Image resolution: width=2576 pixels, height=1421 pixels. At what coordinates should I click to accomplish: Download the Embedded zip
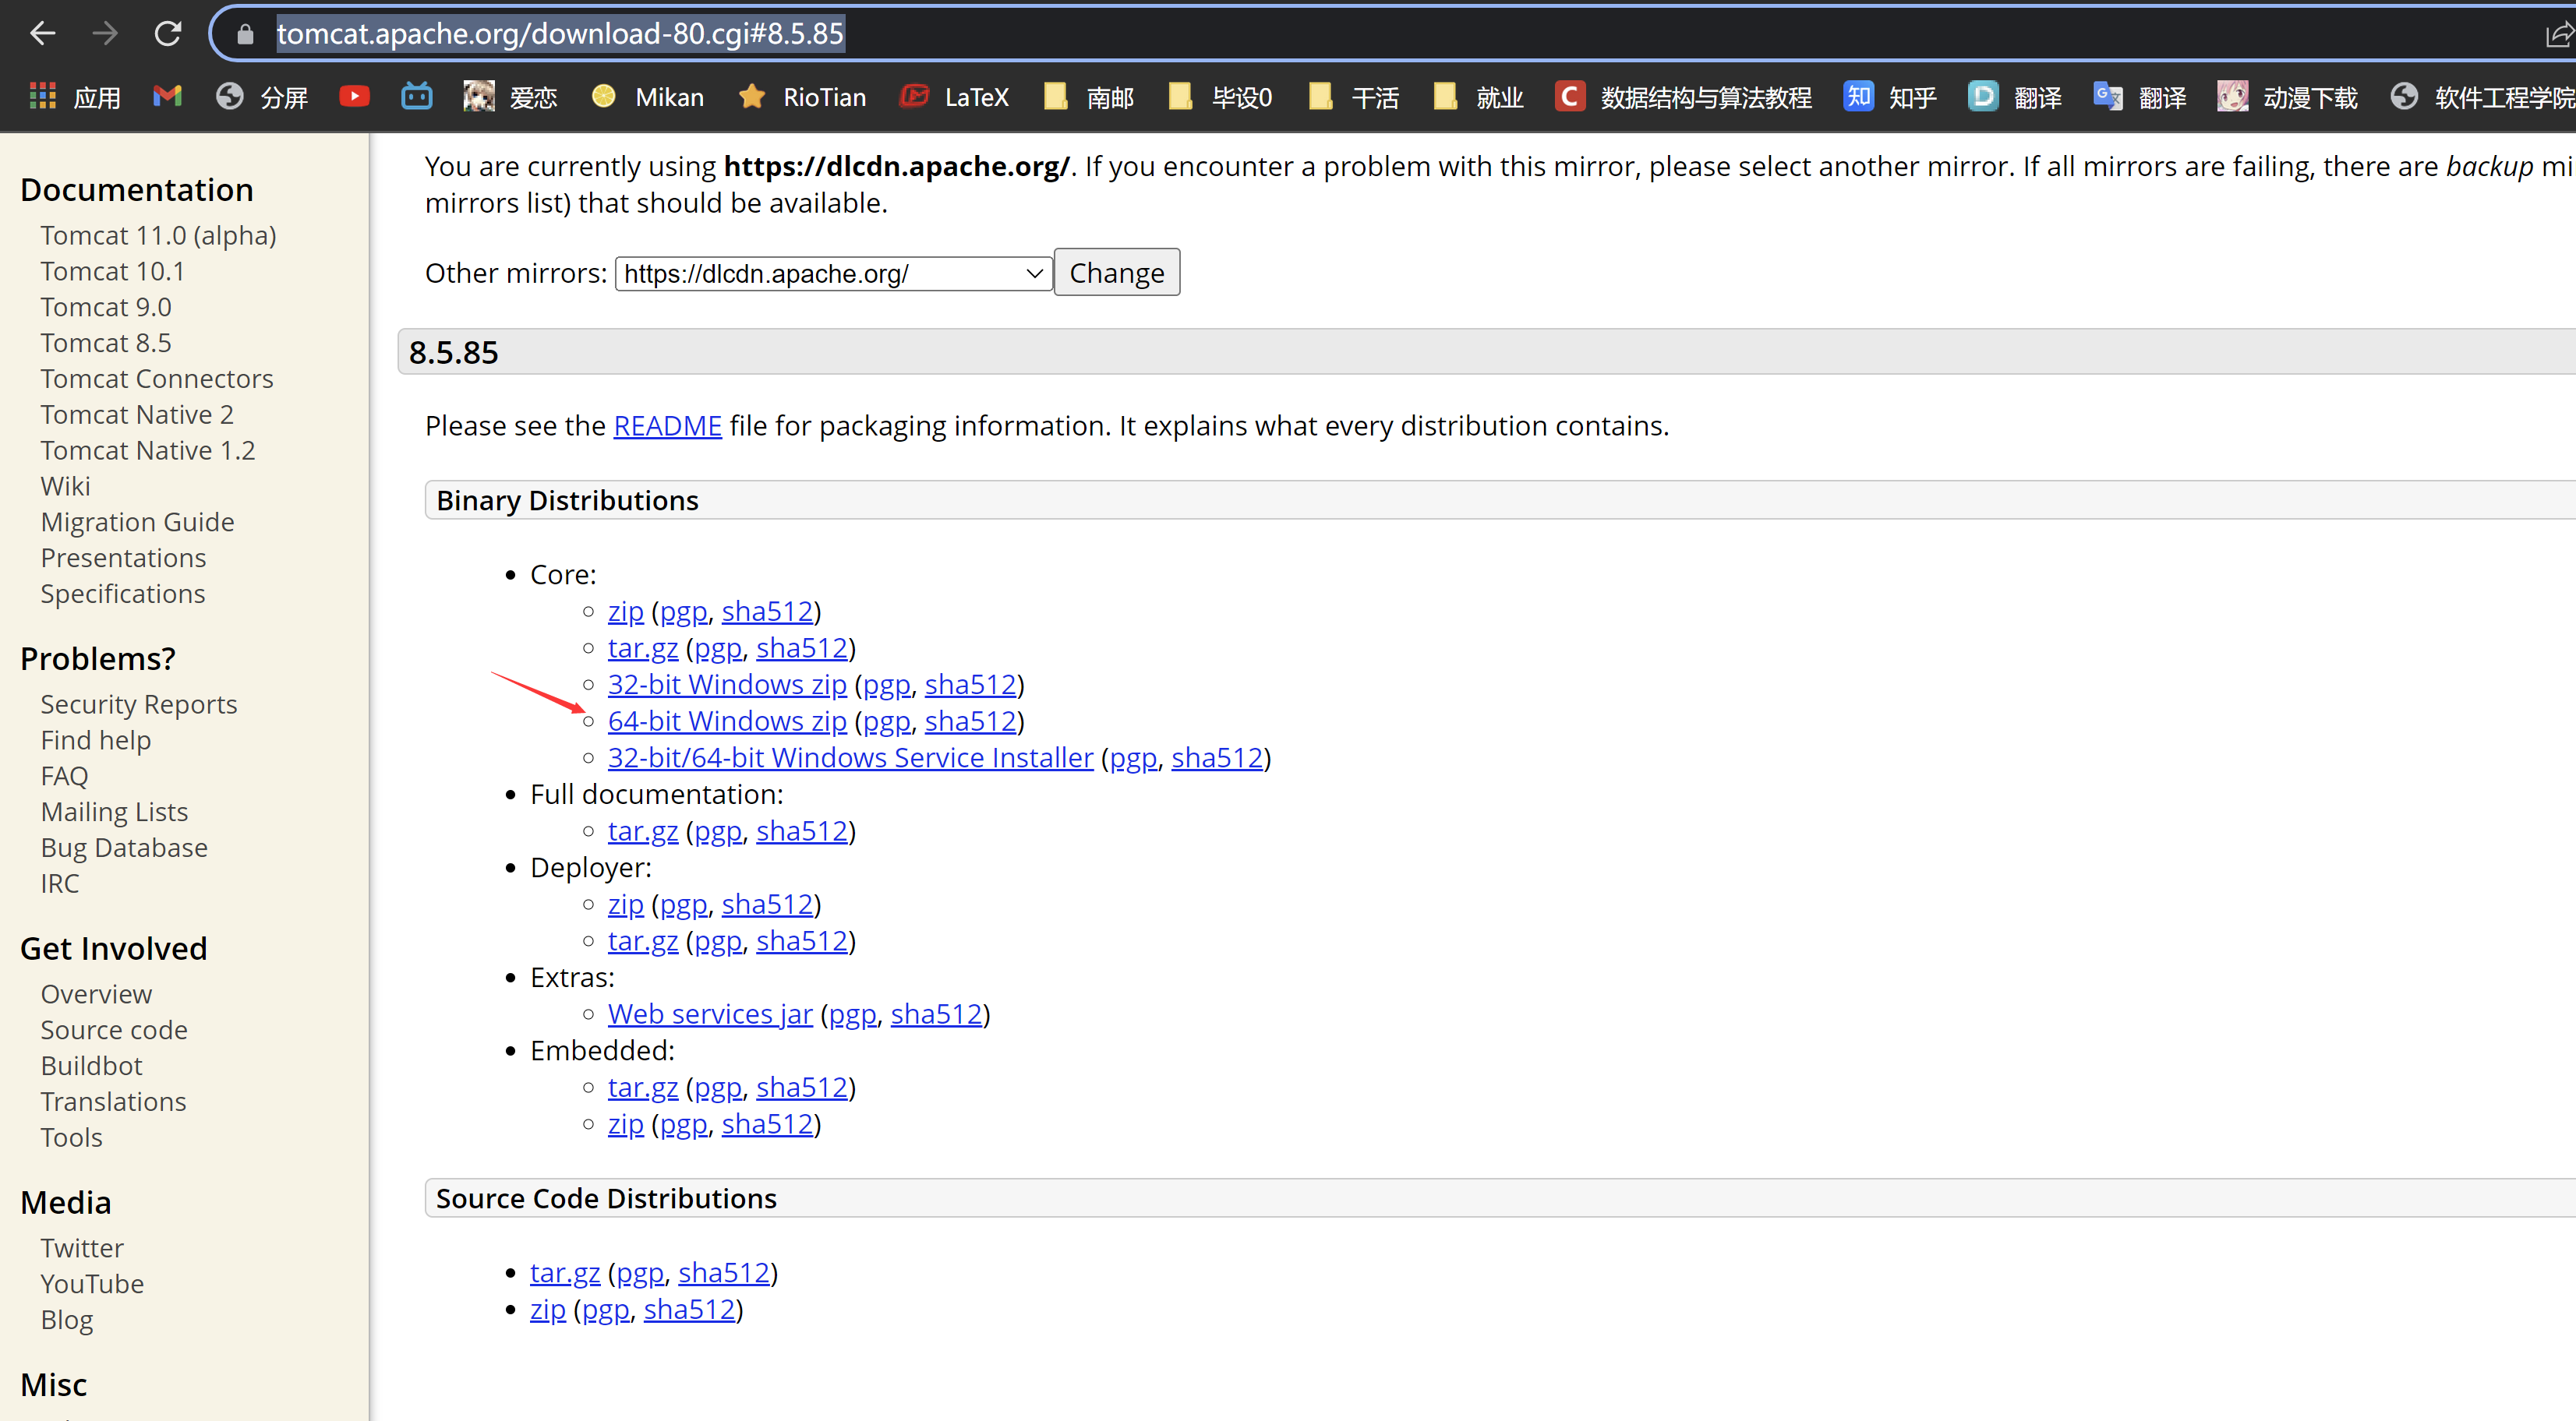625,1124
